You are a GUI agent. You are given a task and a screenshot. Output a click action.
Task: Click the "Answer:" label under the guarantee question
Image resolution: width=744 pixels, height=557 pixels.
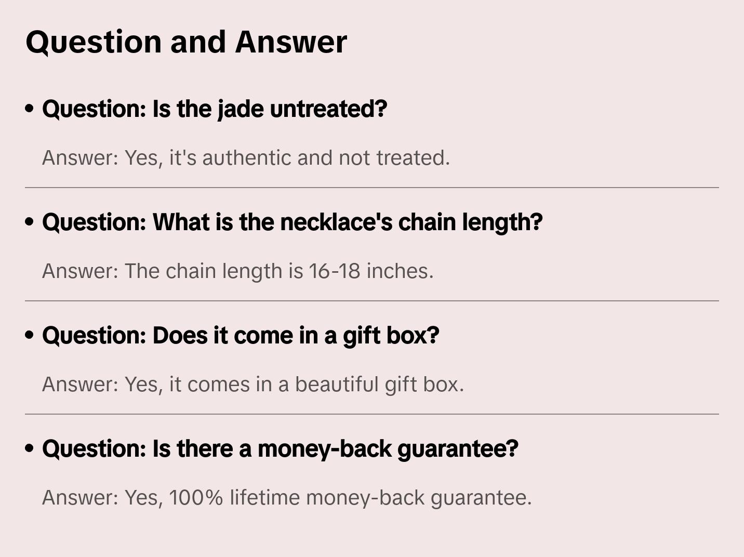[80, 498]
